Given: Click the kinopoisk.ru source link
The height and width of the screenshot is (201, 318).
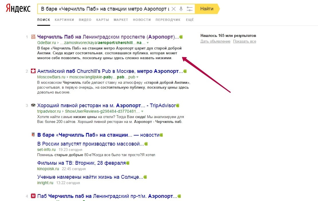Looking at the screenshot, I should click(48, 169).
